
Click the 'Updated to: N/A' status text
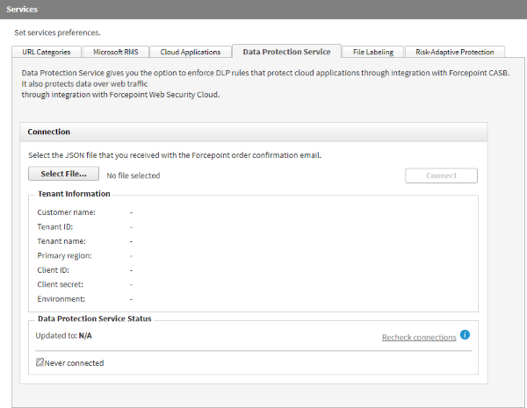(64, 336)
